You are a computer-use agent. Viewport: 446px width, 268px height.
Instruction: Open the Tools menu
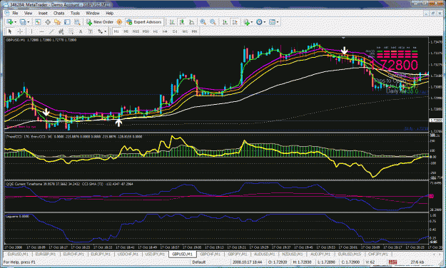point(75,13)
